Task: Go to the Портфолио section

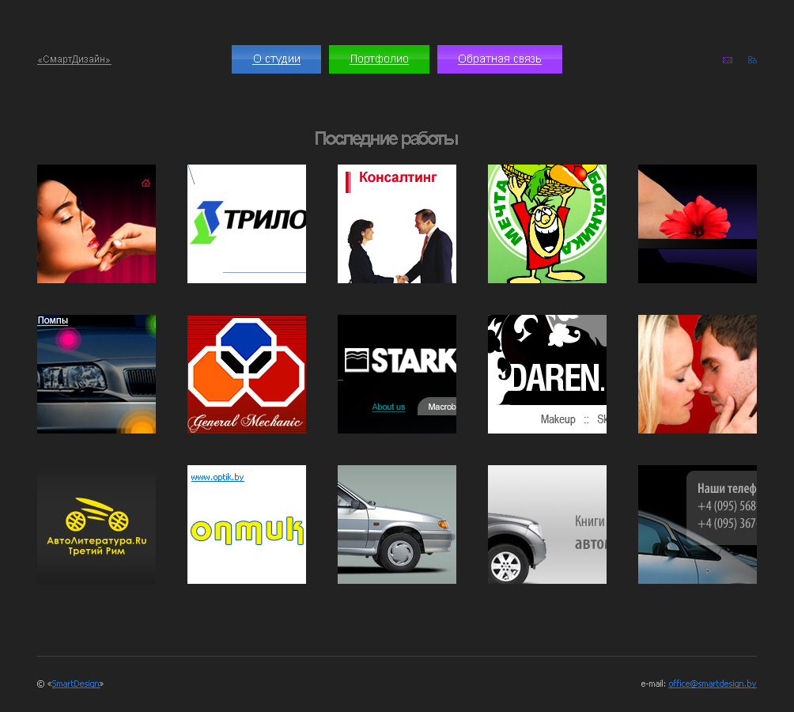Action: pyautogui.click(x=380, y=59)
